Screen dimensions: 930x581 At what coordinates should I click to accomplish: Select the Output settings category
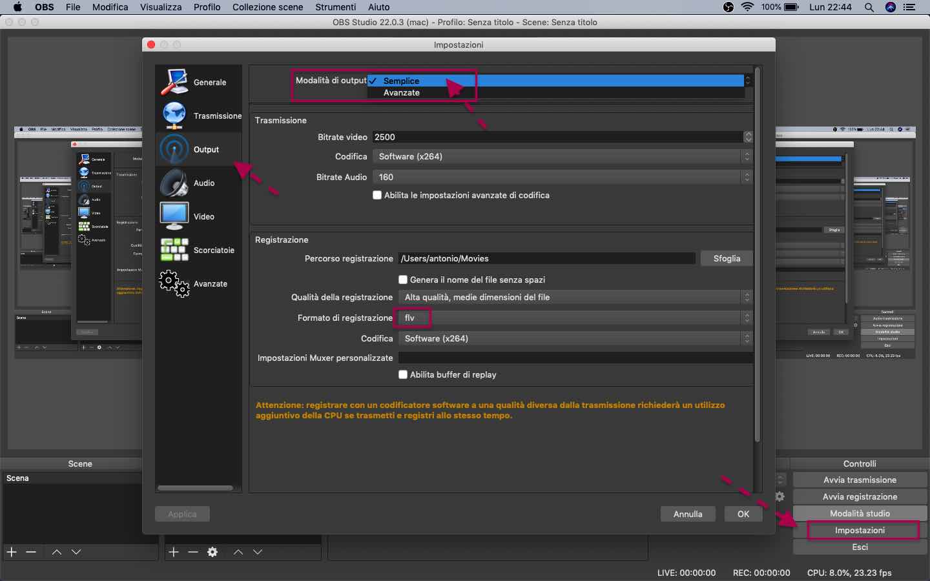(x=199, y=149)
